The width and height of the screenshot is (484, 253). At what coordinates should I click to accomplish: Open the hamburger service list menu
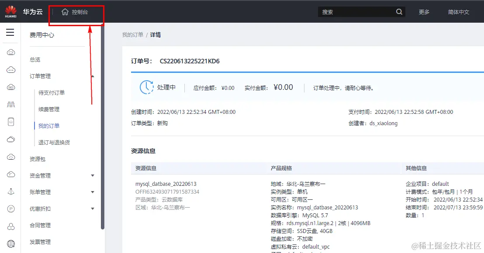coord(10,32)
